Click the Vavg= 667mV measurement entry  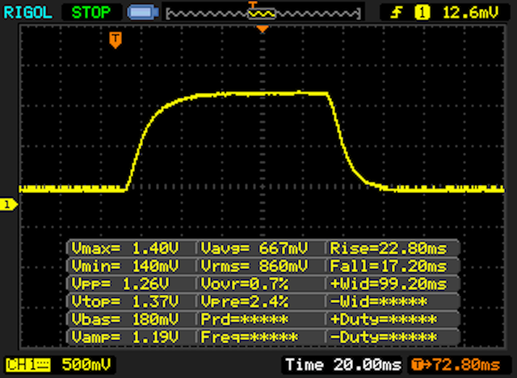tap(259, 248)
